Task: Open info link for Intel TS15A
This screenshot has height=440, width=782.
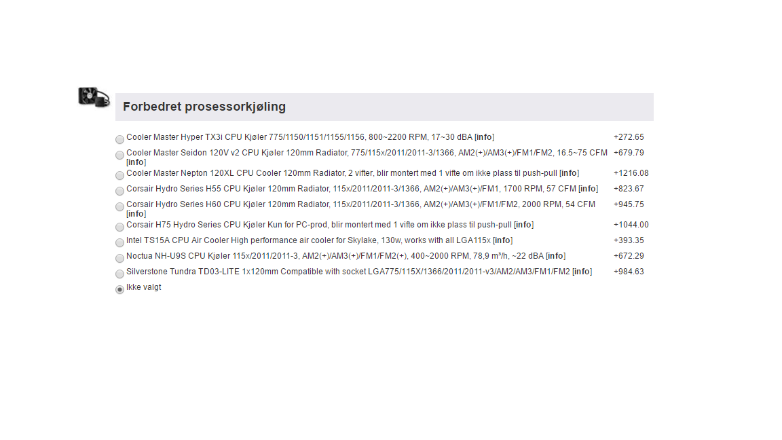Action: (503, 240)
